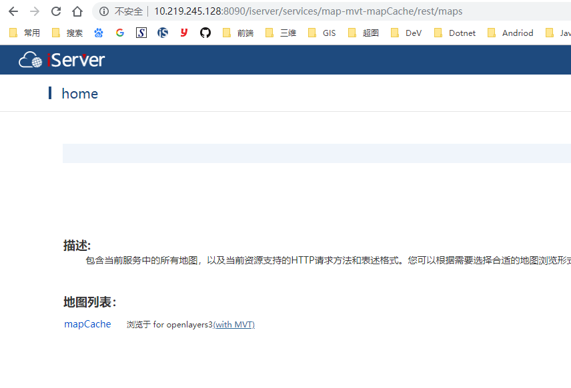Viewport: 571px width, 388px height.
Task: View site info via the not-secure icon
Action: click(x=104, y=11)
